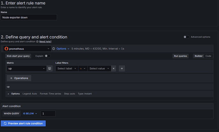Screen dimensions: 219x132
Task: Enable the Advanced options switch
Action: pos(186,37)
